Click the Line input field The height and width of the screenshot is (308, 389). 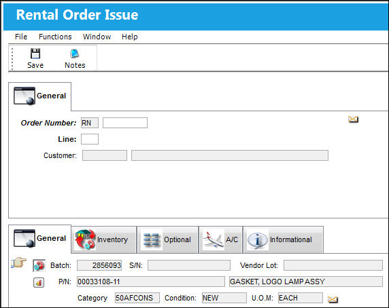point(90,139)
